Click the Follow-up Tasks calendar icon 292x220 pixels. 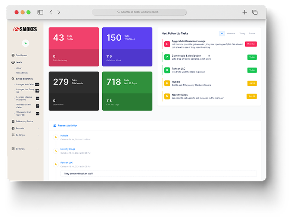click(x=13, y=121)
